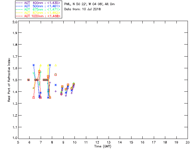The width and height of the screenshot is (193, 154).
Task: Click the lone yellow triangle marker after time 8
Action: pyautogui.click(x=55, y=65)
